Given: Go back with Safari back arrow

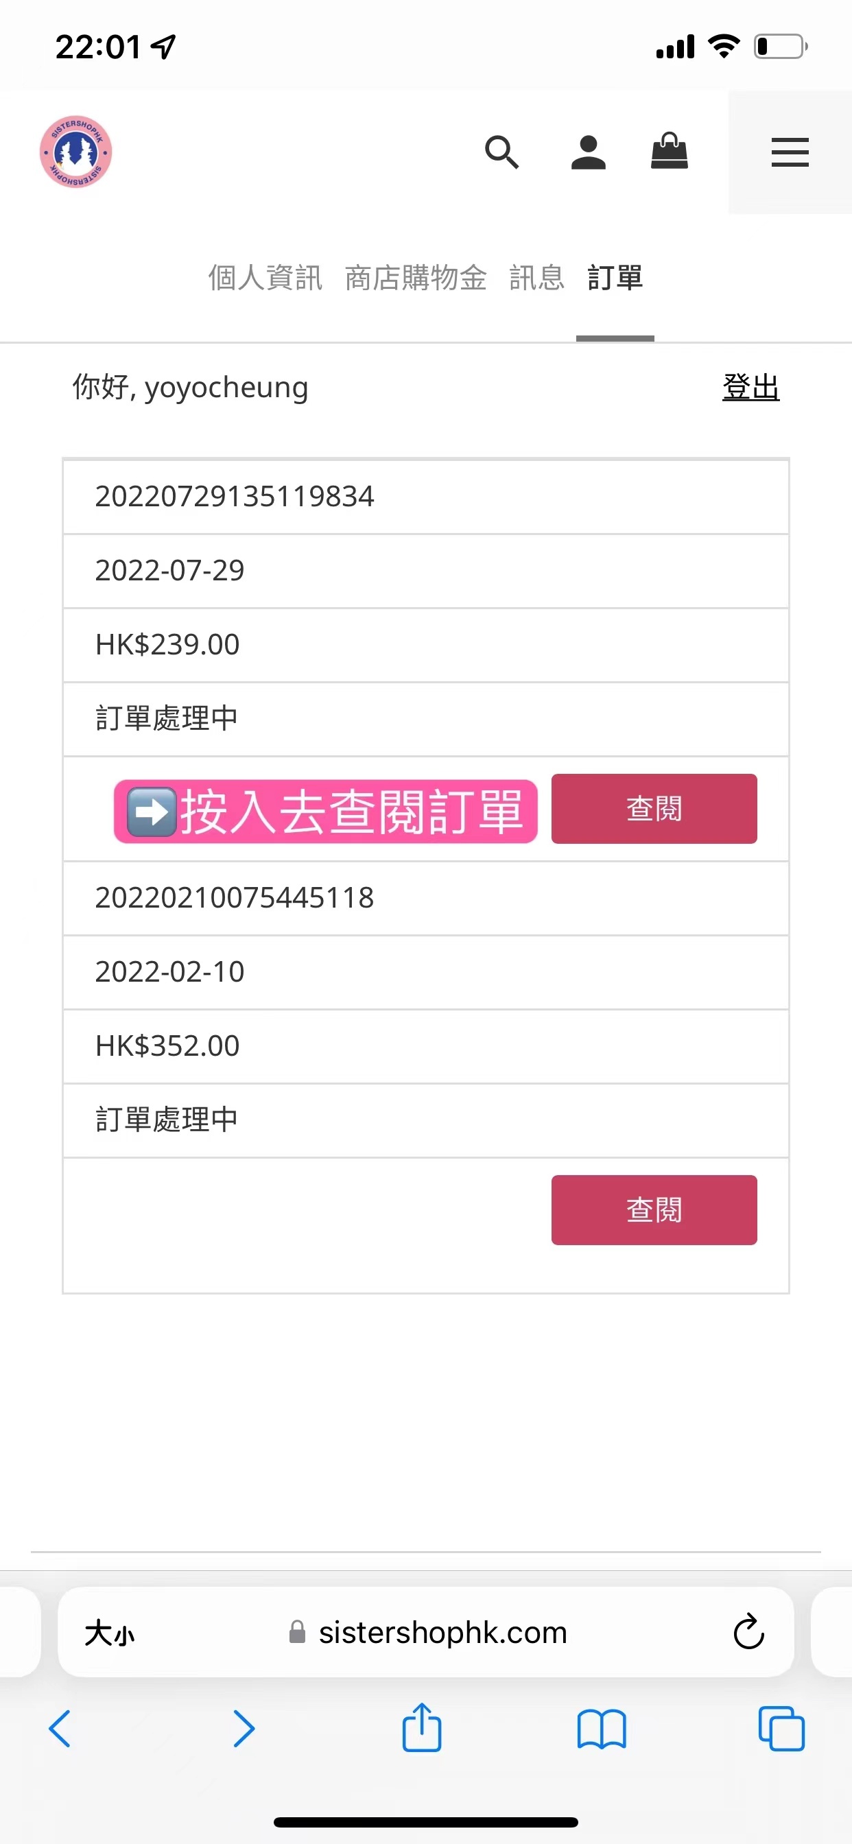Looking at the screenshot, I should coord(60,1729).
